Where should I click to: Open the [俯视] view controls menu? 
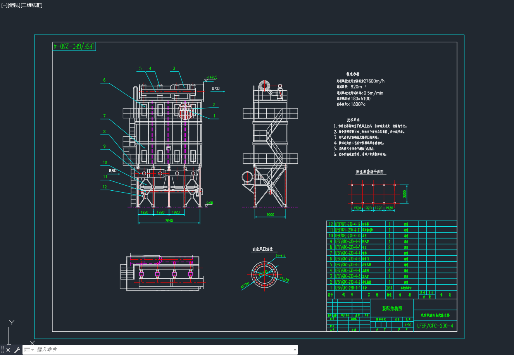[x=14, y=5]
